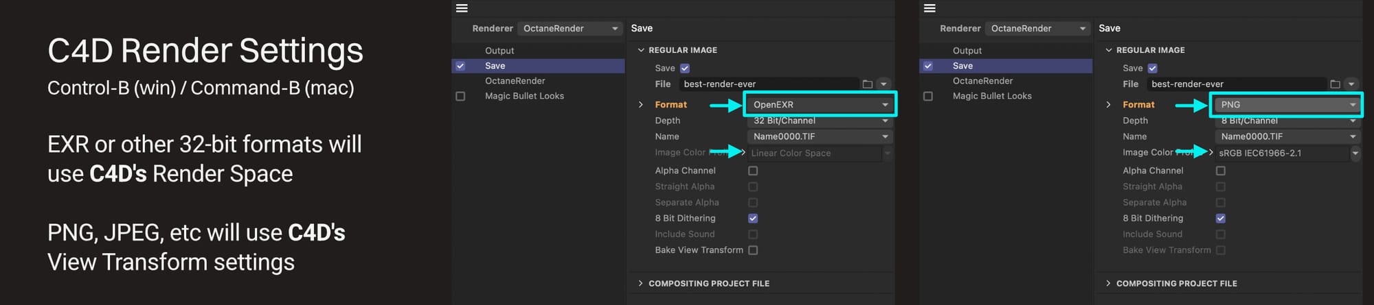The height and width of the screenshot is (305, 1374).
Task: Expand Image Color Profile arrow in right panel
Action: 1211,153
